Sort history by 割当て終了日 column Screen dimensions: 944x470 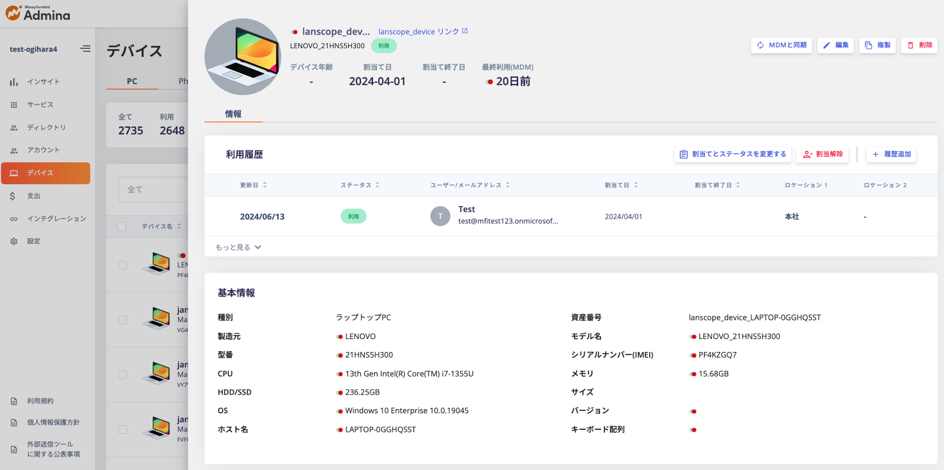pos(718,185)
